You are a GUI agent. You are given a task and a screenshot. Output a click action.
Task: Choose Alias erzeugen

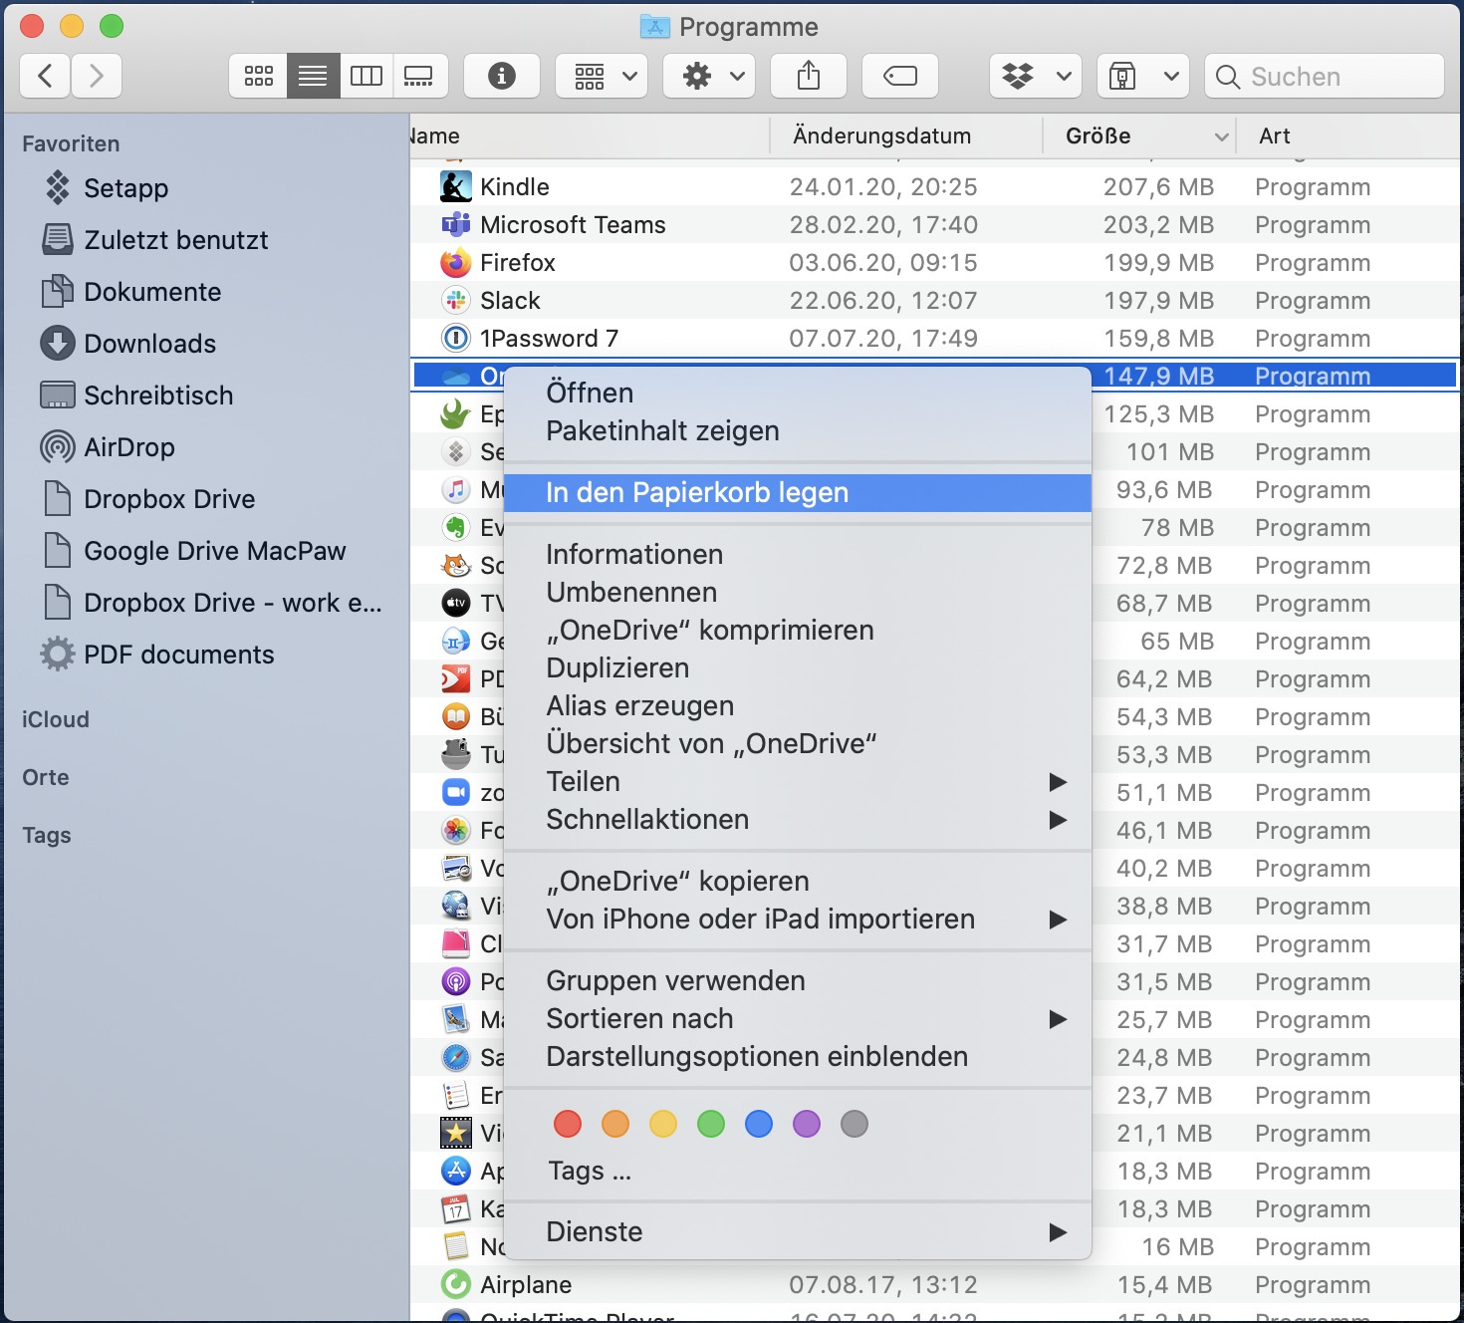[798, 705]
